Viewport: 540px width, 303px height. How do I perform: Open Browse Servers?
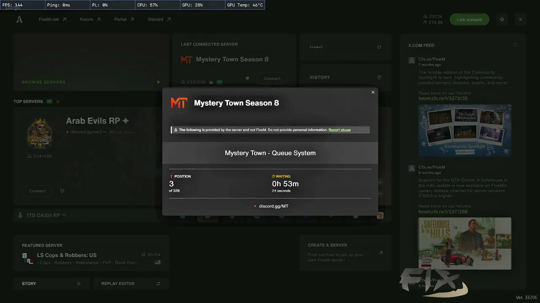[91, 62]
